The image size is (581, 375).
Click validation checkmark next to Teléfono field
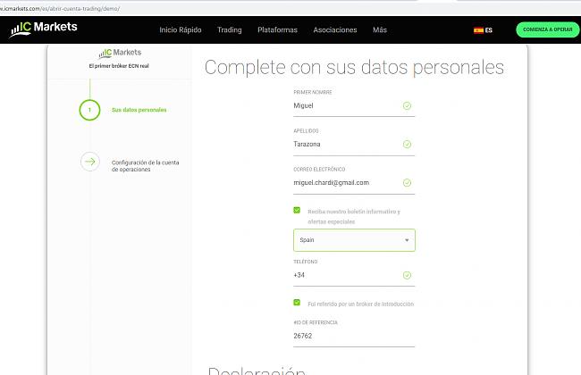(x=407, y=275)
